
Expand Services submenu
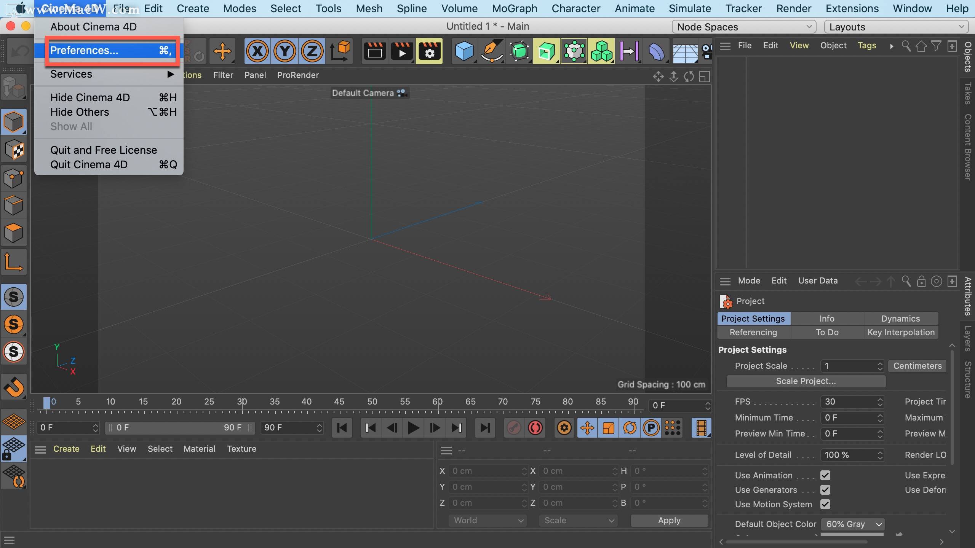[109, 74]
